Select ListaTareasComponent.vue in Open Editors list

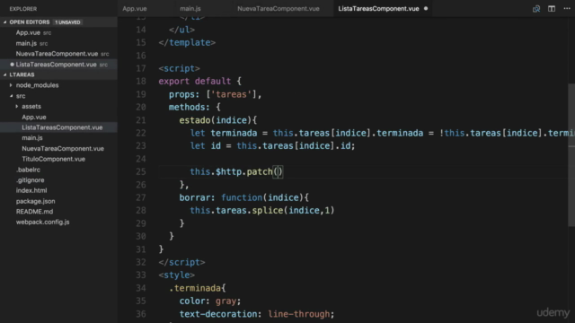(x=56, y=65)
